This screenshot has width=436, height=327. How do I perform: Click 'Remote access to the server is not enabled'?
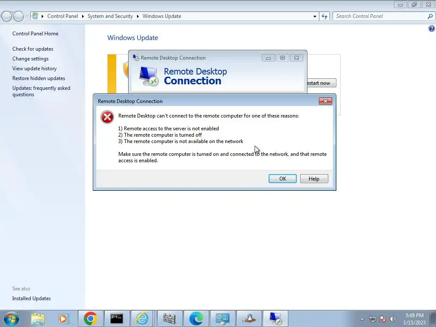coord(169,129)
